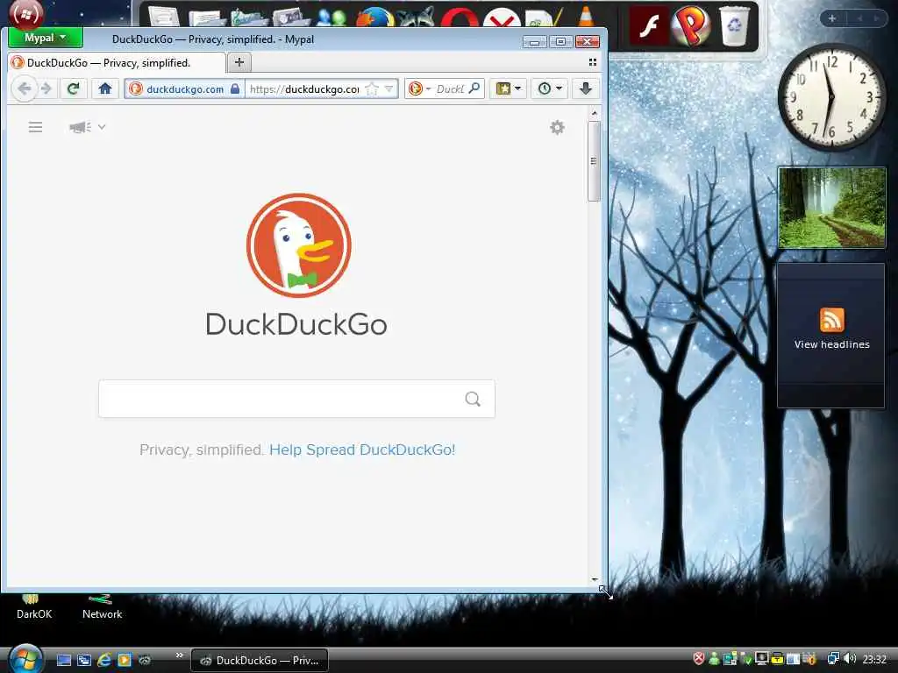Open the Recycle Bin in dock
The height and width of the screenshot is (673, 898).
(734, 25)
